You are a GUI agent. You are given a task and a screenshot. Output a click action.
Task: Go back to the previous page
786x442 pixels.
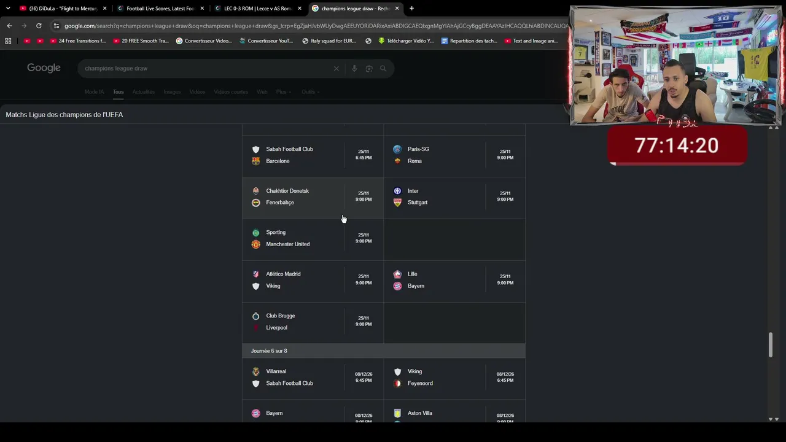point(9,26)
